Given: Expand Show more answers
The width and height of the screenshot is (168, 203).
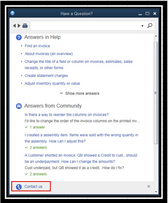Looking at the screenshot, I should 80,93.
